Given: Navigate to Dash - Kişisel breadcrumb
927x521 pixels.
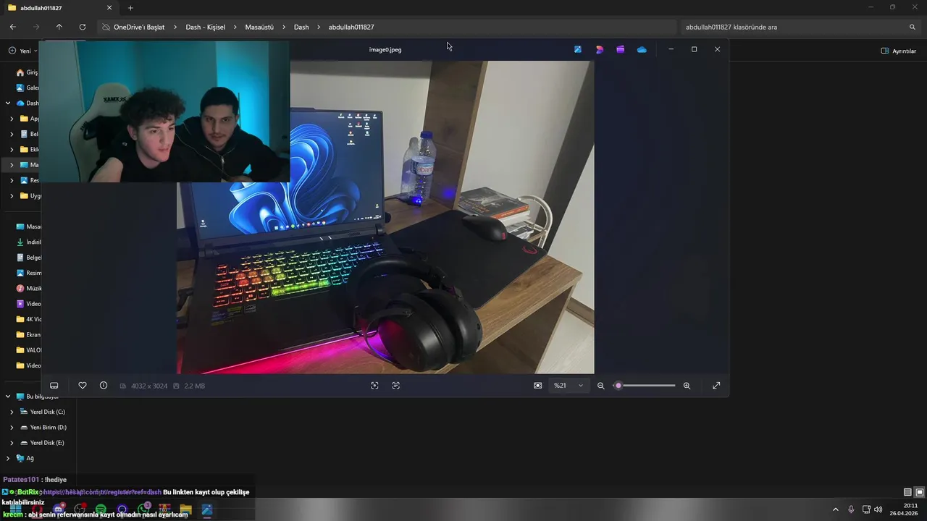Looking at the screenshot, I should coord(206,27).
